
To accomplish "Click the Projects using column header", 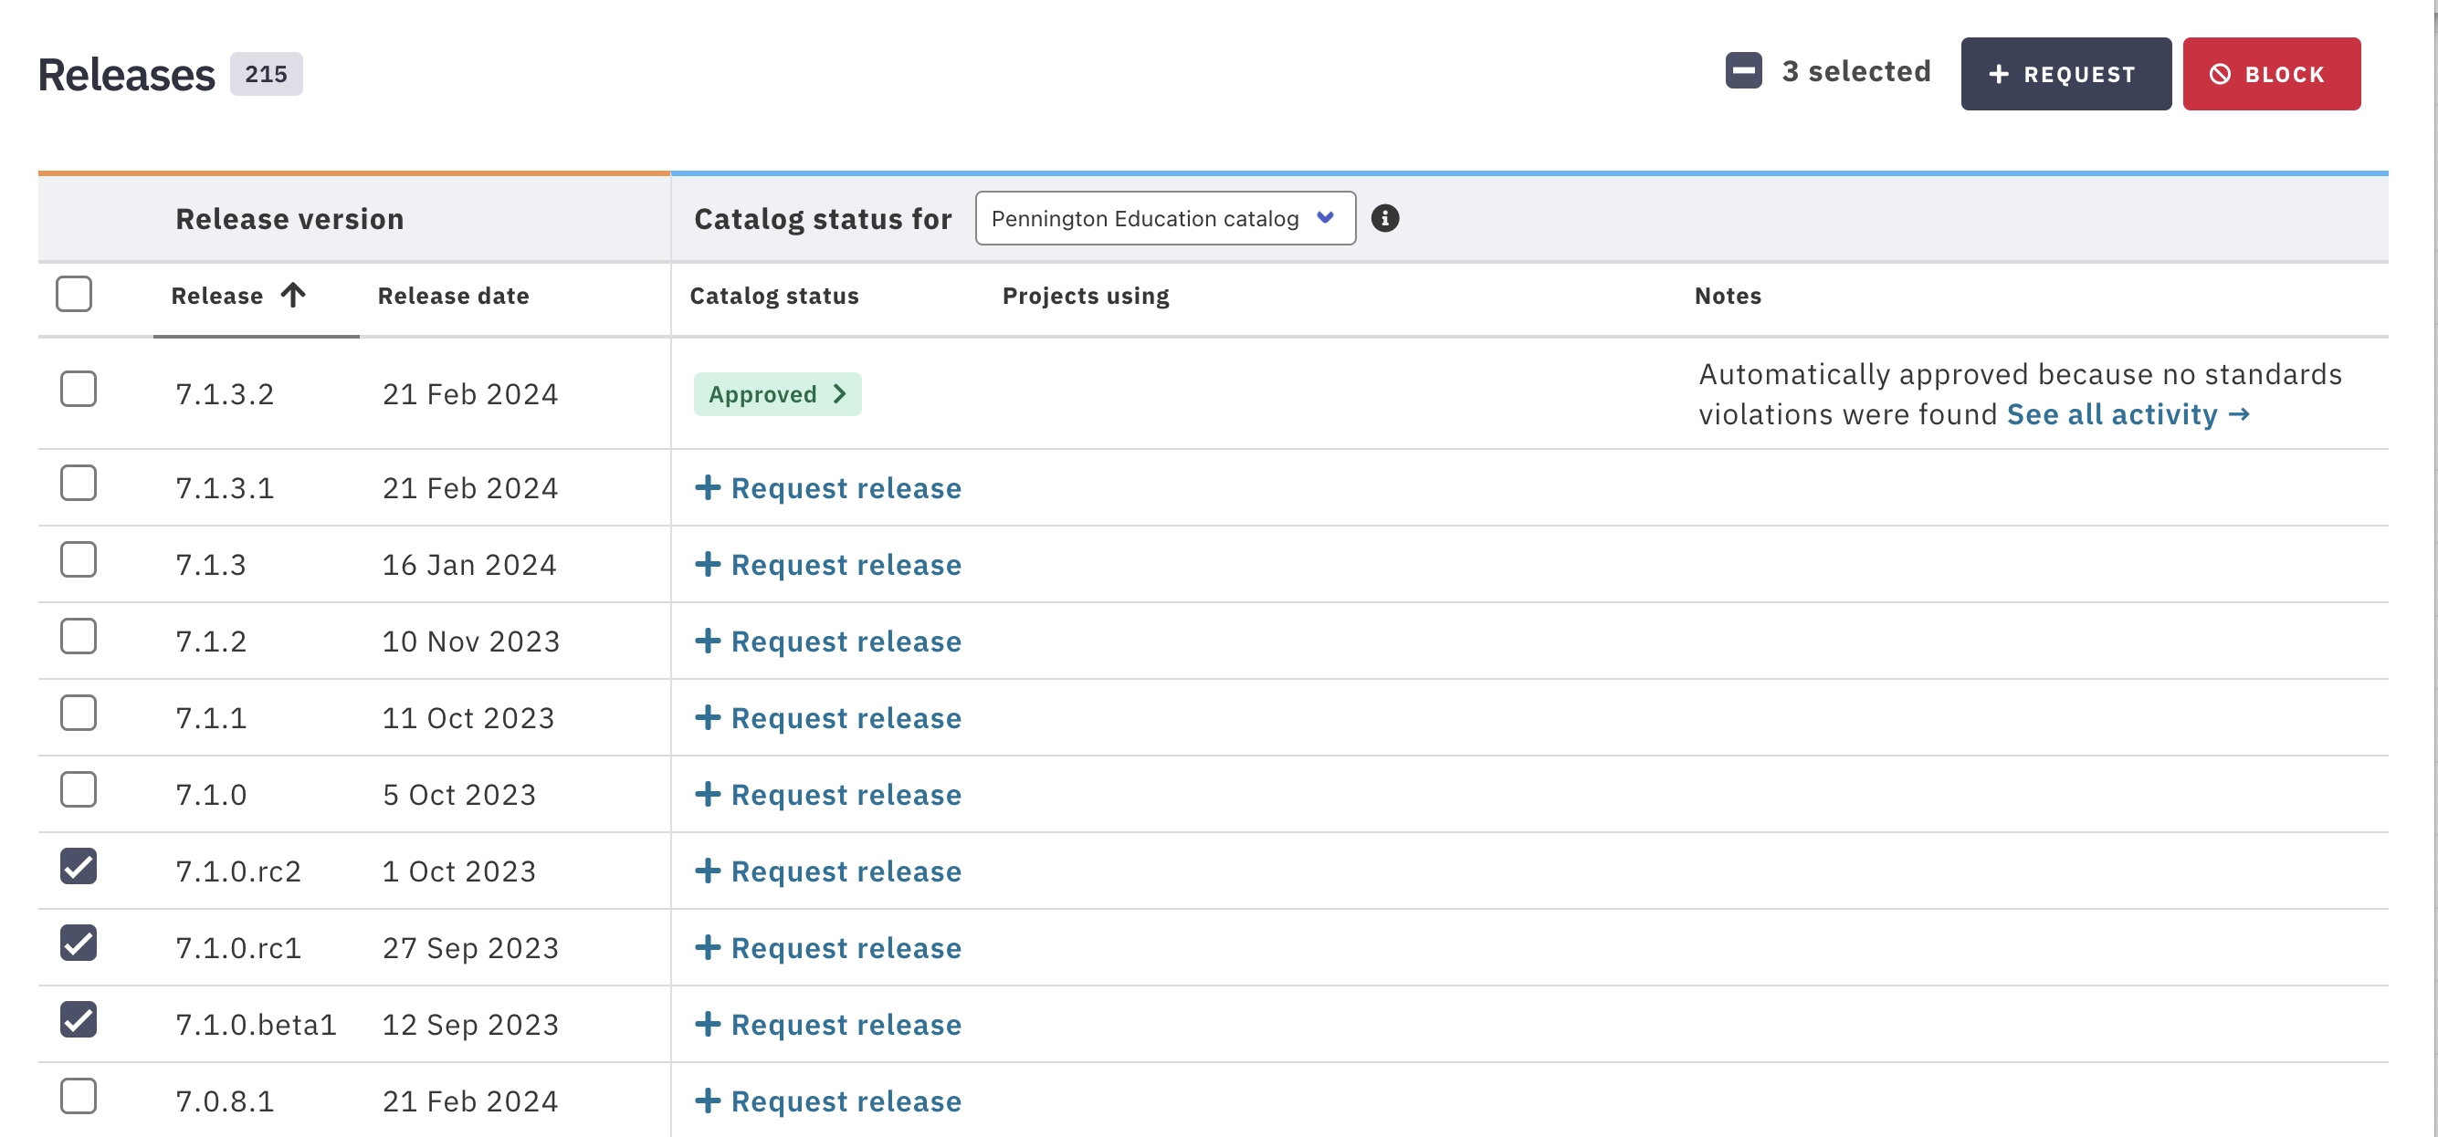I will [1086, 296].
